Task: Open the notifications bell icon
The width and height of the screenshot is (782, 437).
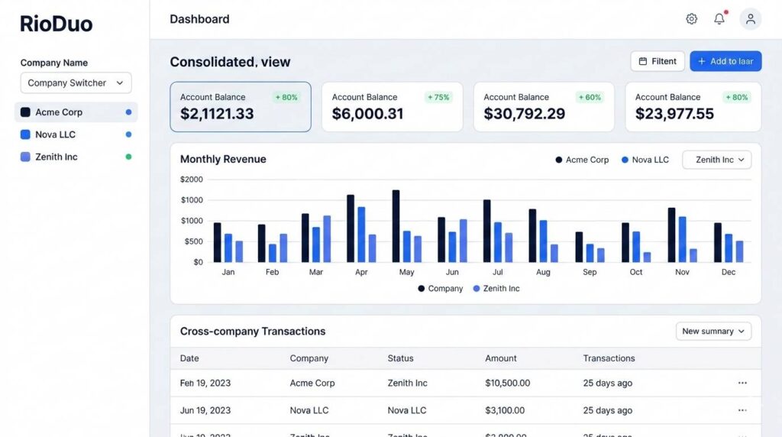Action: pos(719,19)
